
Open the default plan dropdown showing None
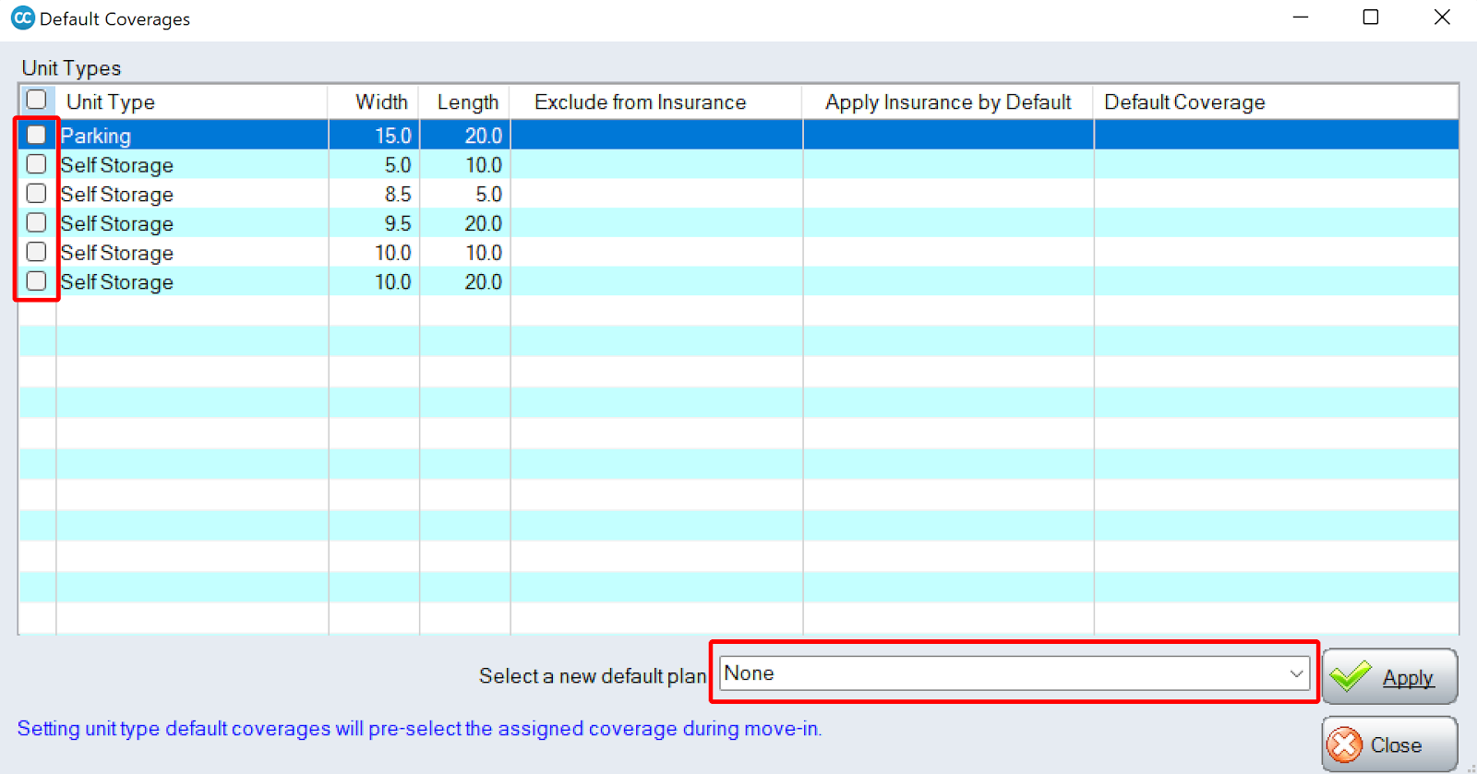coord(1014,673)
